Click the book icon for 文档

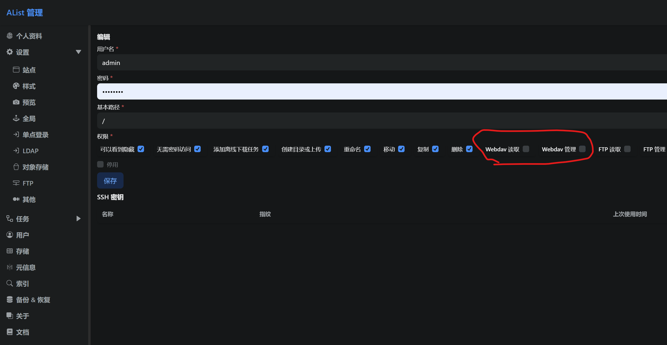tap(10, 332)
